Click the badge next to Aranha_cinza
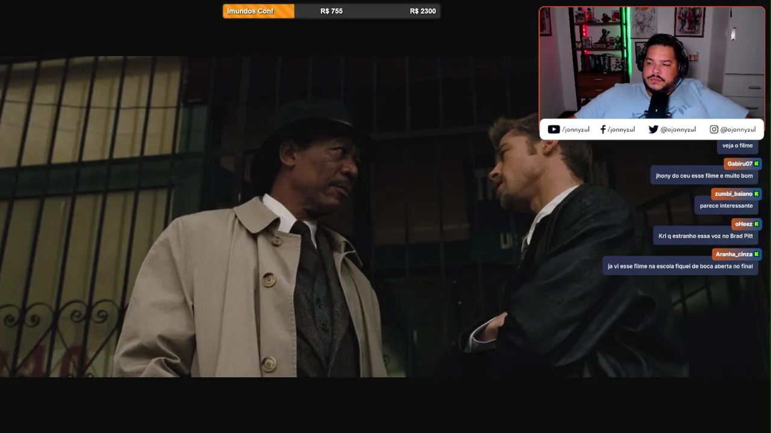This screenshot has height=433, width=771. [x=757, y=254]
